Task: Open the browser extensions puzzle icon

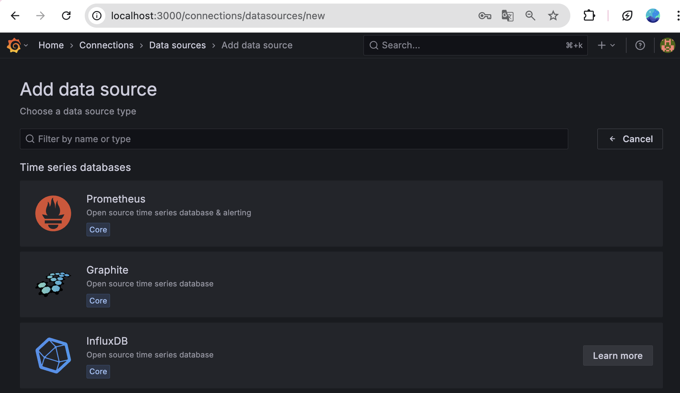Action: point(589,16)
